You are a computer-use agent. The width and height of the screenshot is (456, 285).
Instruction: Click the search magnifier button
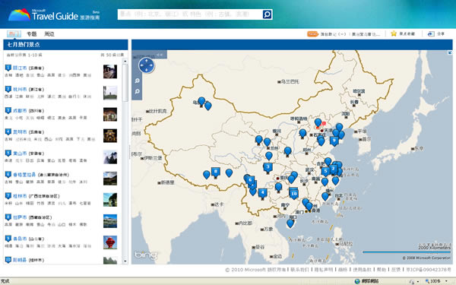(267, 14)
